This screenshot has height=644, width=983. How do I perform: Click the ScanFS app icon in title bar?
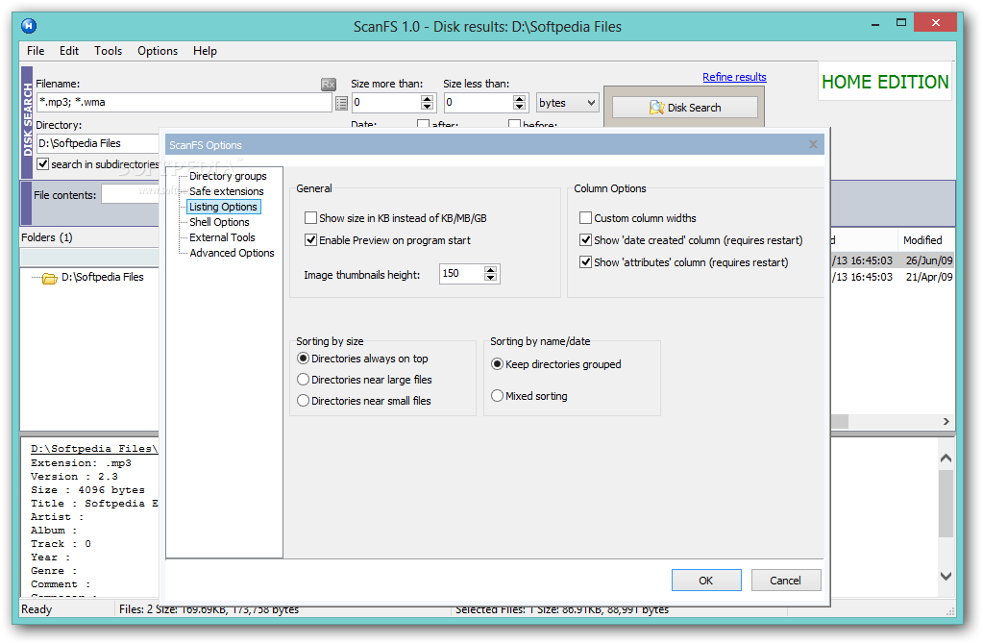(29, 26)
